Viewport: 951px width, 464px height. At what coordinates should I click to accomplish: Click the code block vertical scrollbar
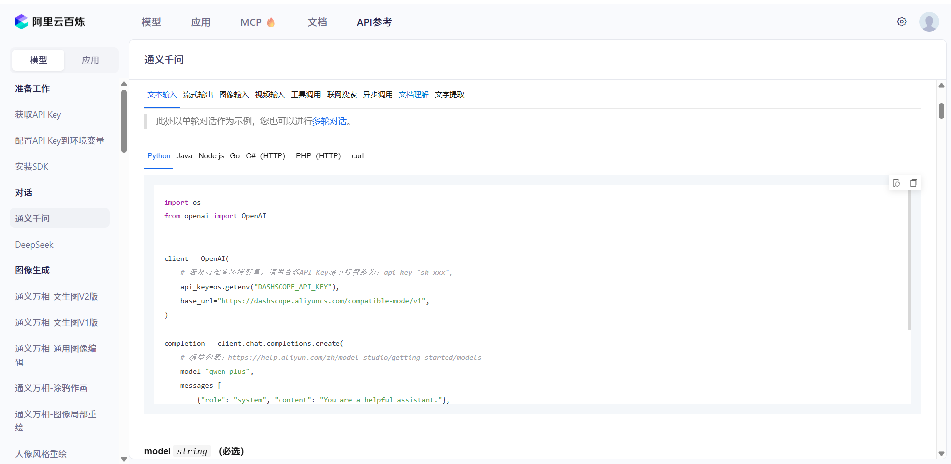pos(909,259)
